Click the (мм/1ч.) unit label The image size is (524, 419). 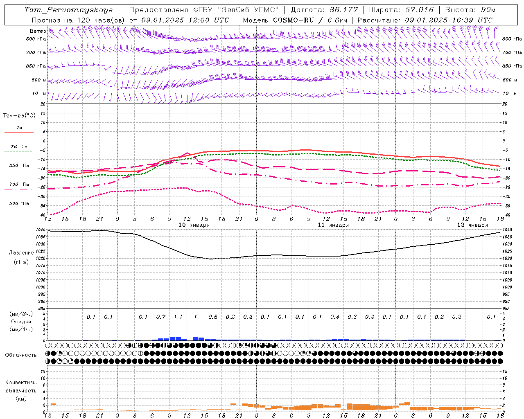tap(21, 329)
